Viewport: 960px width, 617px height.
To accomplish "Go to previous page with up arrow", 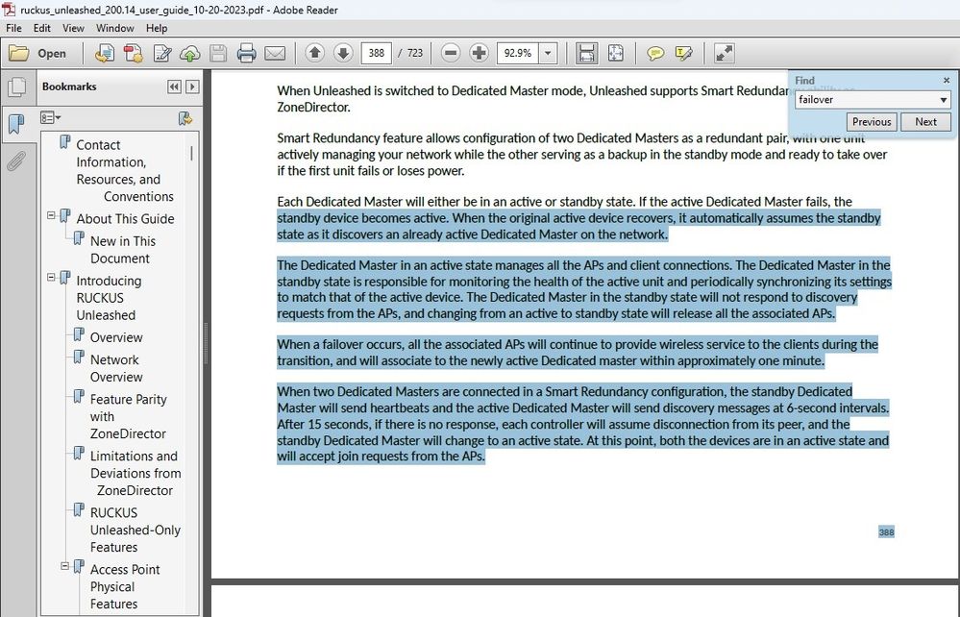I will pos(314,54).
